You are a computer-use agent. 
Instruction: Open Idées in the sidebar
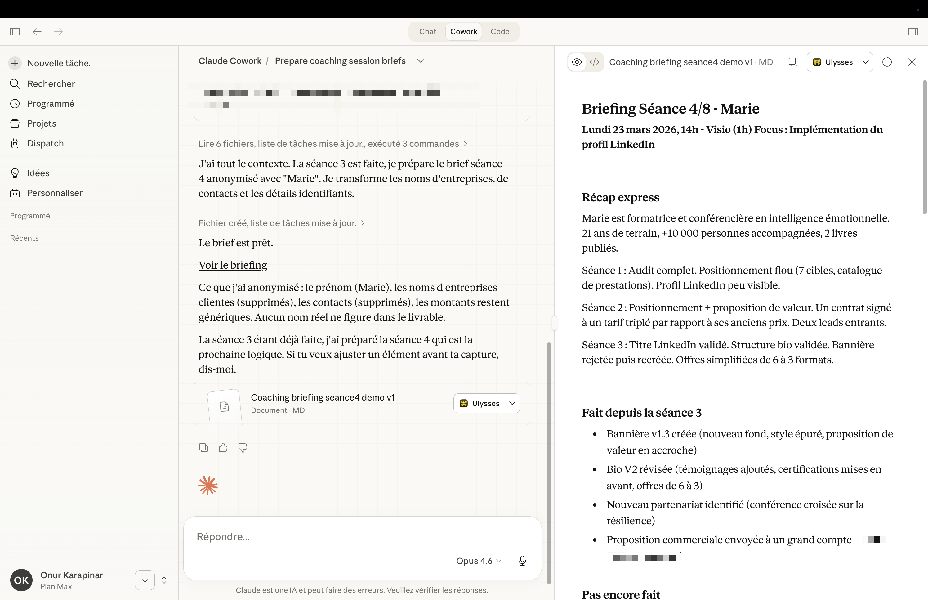coord(38,173)
